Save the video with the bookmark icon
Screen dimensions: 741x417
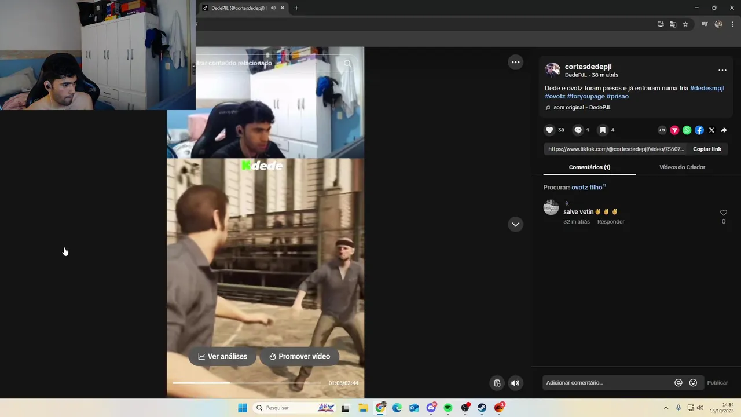pyautogui.click(x=603, y=130)
